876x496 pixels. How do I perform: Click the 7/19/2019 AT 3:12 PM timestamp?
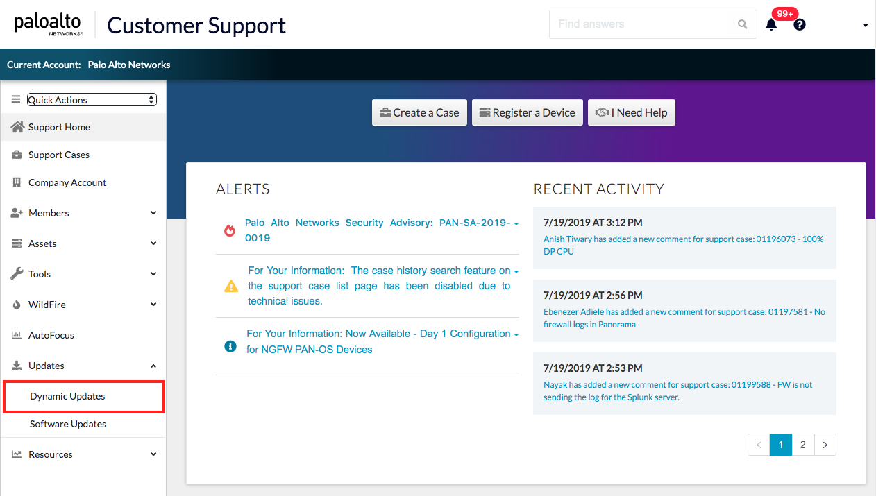click(x=593, y=223)
